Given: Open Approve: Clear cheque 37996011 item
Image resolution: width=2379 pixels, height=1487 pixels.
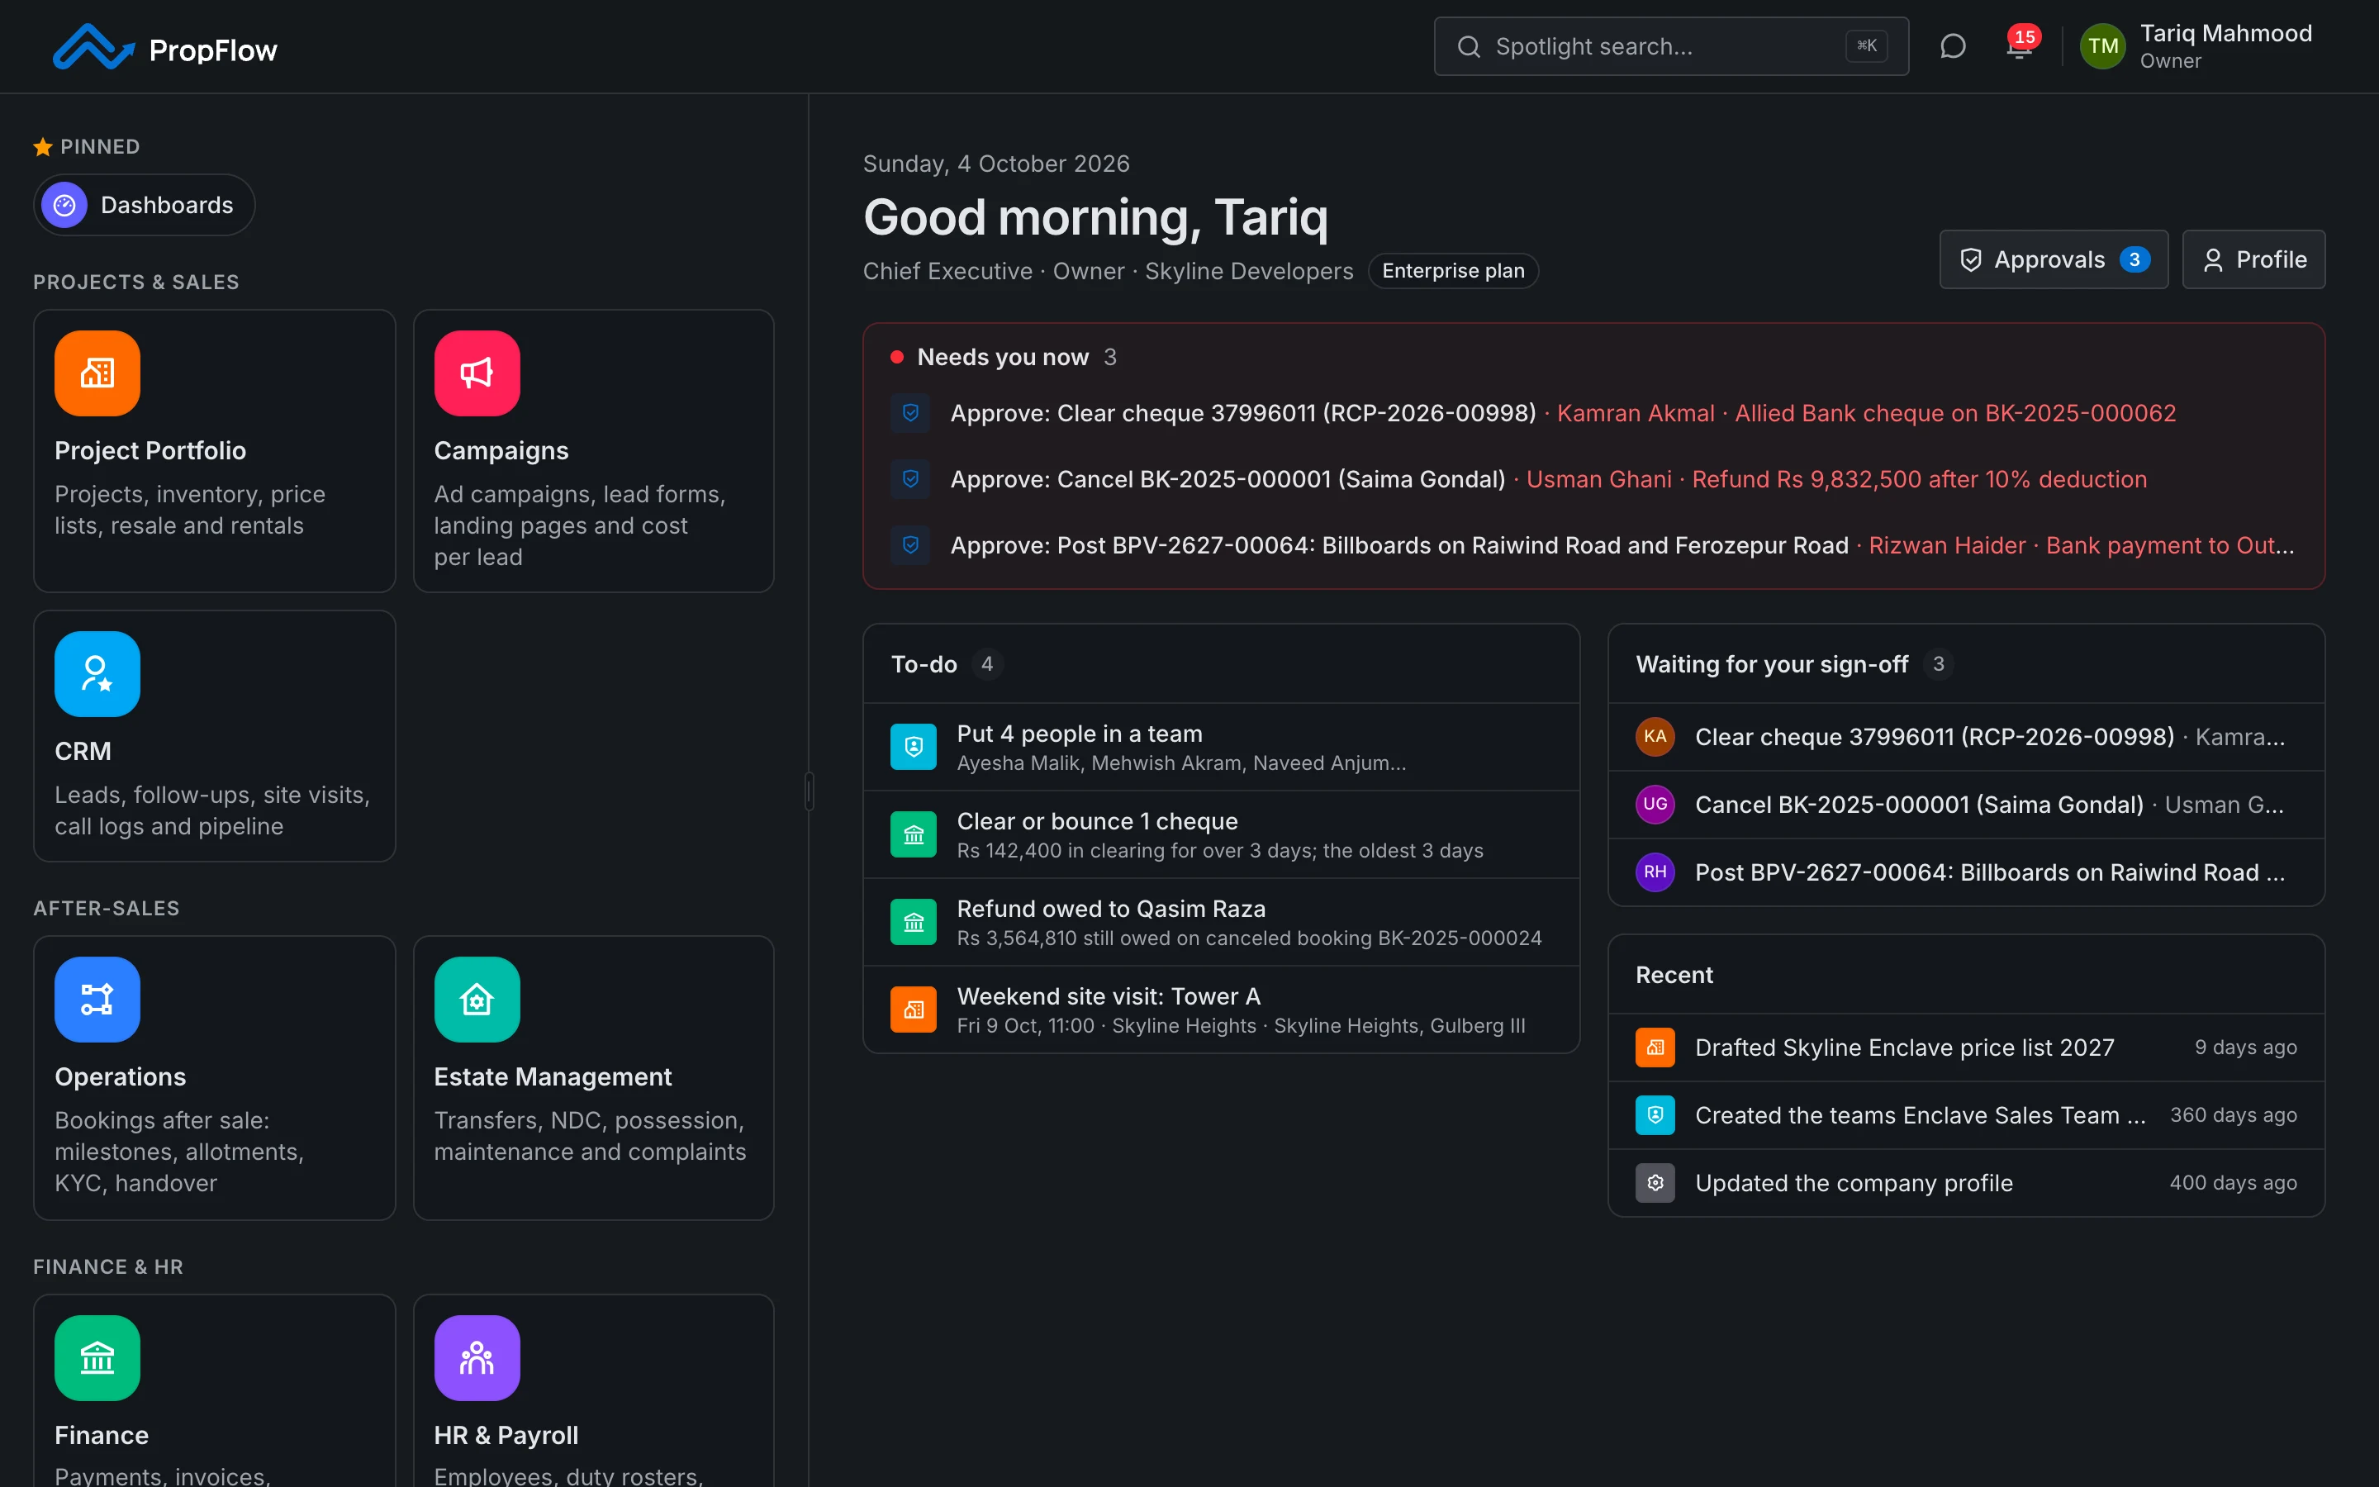Looking at the screenshot, I should point(1593,413).
